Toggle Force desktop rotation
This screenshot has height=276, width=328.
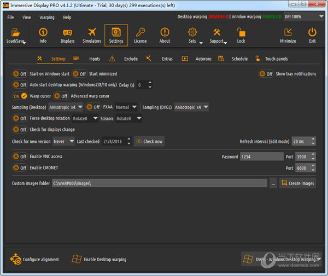pos(20,118)
